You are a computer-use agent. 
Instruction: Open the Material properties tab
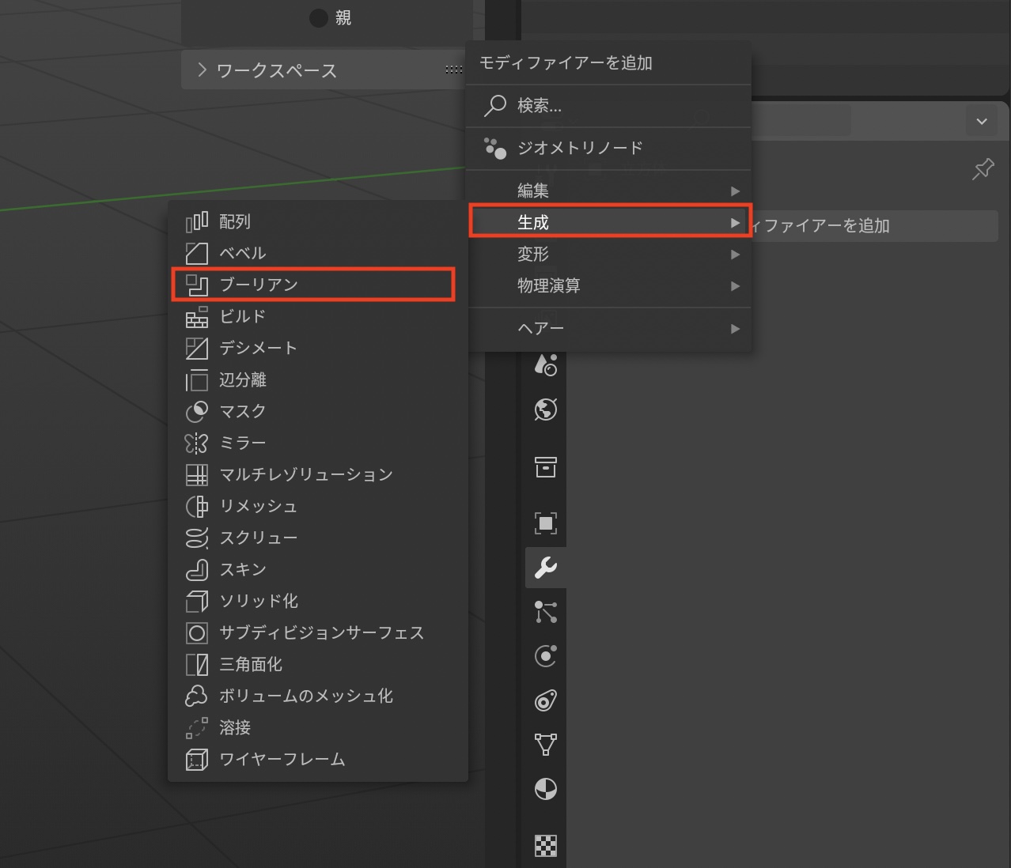coord(546,789)
